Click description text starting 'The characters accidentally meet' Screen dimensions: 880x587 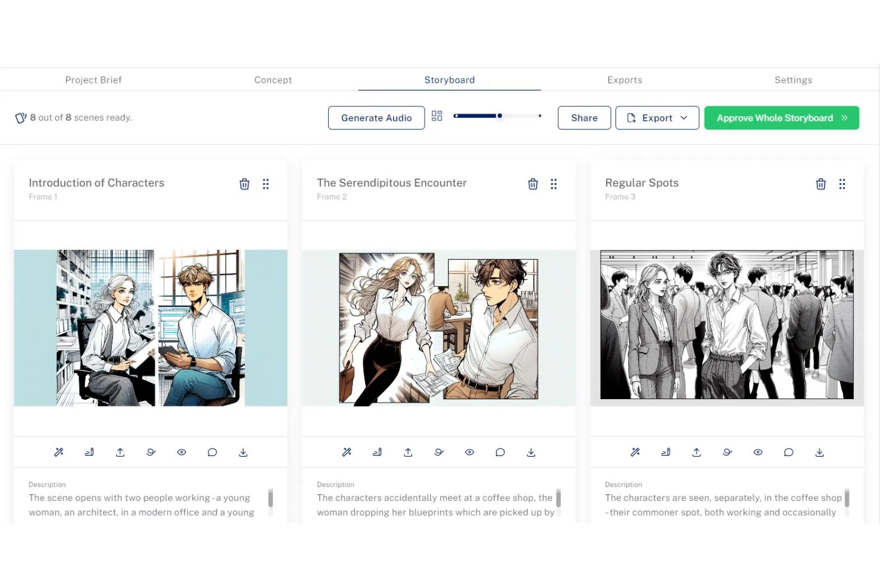pos(435,505)
